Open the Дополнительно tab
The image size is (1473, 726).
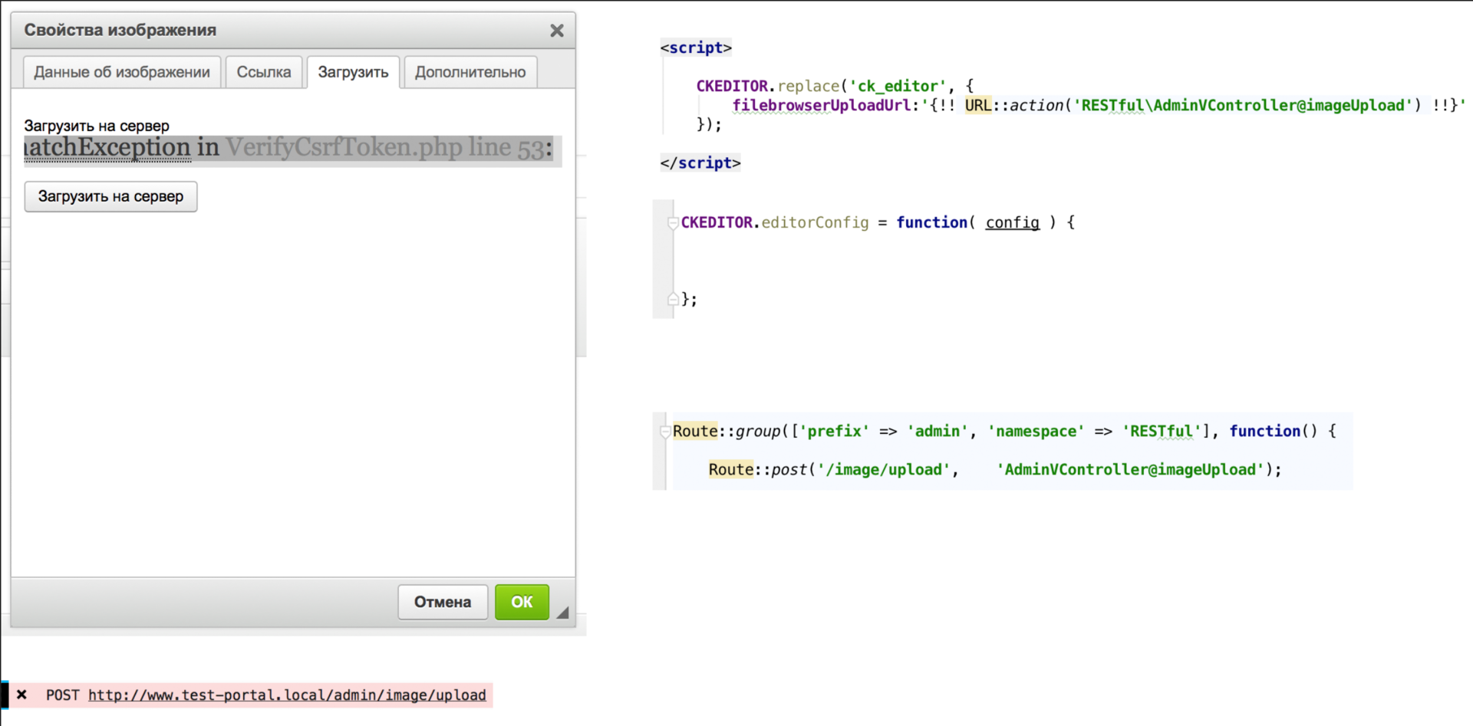470,72
